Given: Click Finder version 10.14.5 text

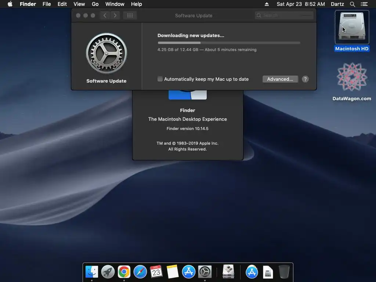Looking at the screenshot, I should click(x=188, y=129).
